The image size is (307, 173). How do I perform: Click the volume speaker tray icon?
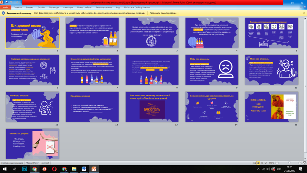click(x=268, y=169)
